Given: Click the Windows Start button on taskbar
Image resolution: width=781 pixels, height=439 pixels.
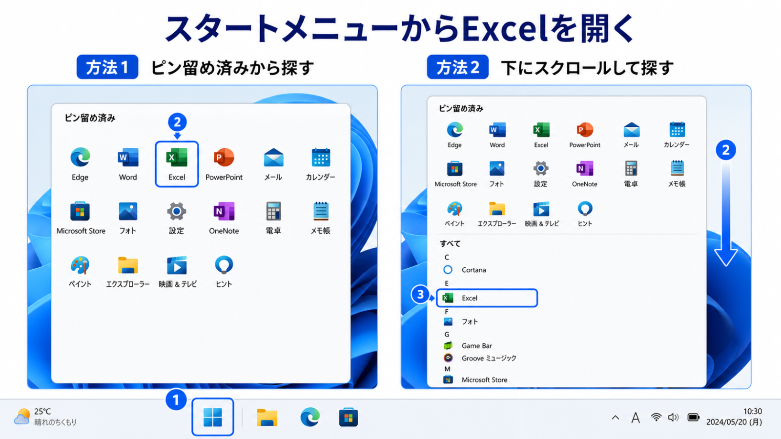Looking at the screenshot, I should (213, 417).
